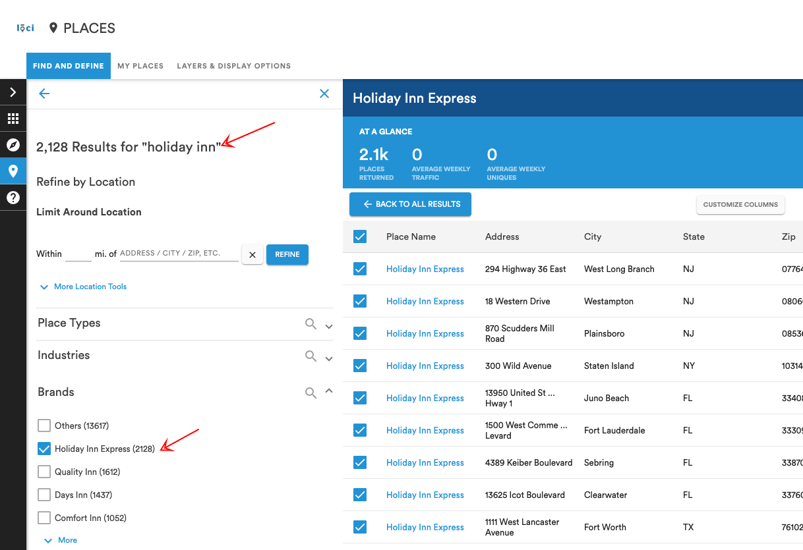Open the help question mark icon

[13, 198]
